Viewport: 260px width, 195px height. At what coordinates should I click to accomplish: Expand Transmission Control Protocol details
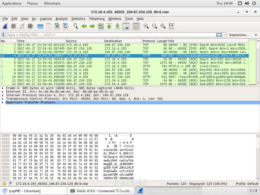(x=3, y=99)
